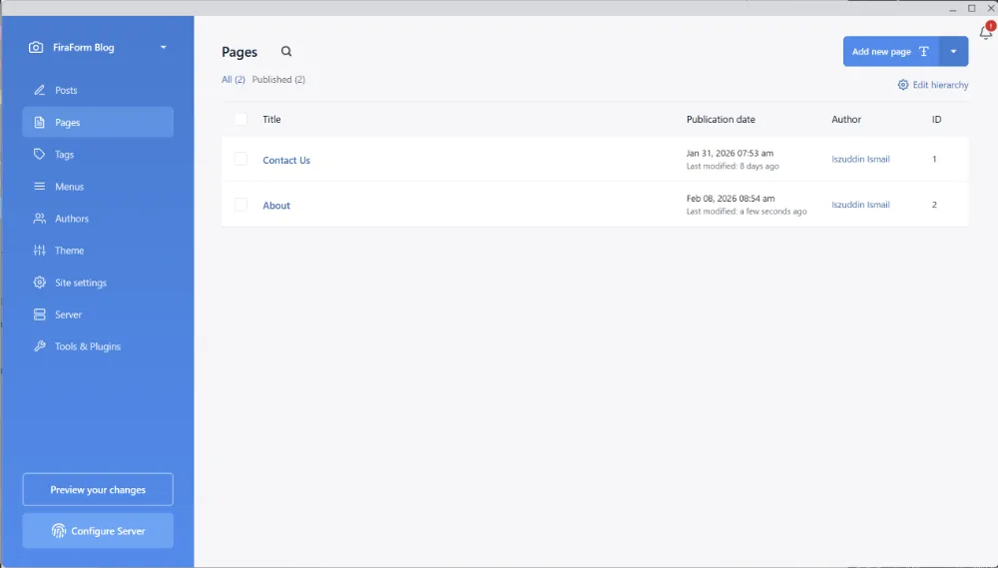
Task: Open the site switcher dropdown arrow
Action: click(x=163, y=48)
